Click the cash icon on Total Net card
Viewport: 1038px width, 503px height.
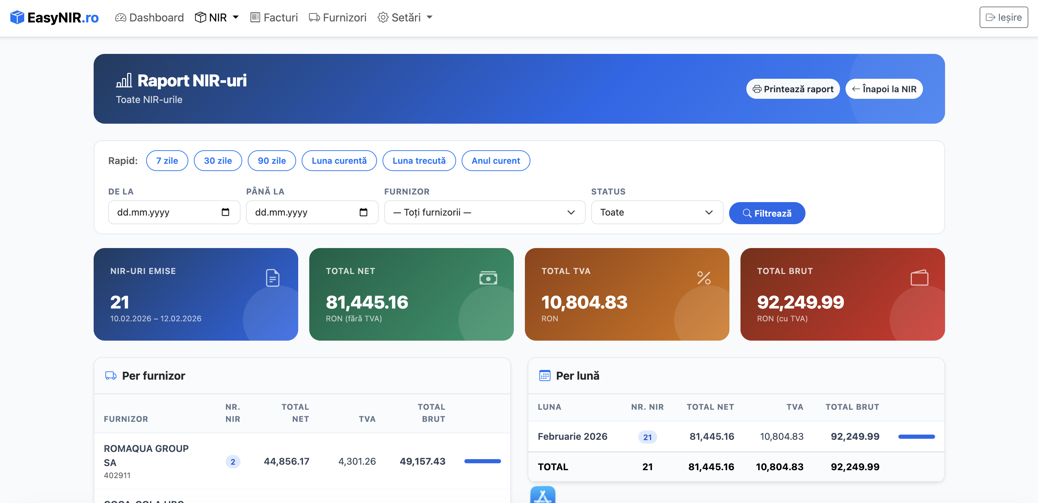click(488, 278)
